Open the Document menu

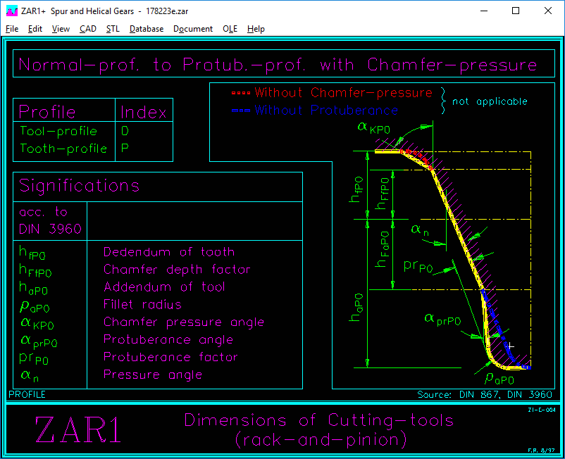[193, 29]
